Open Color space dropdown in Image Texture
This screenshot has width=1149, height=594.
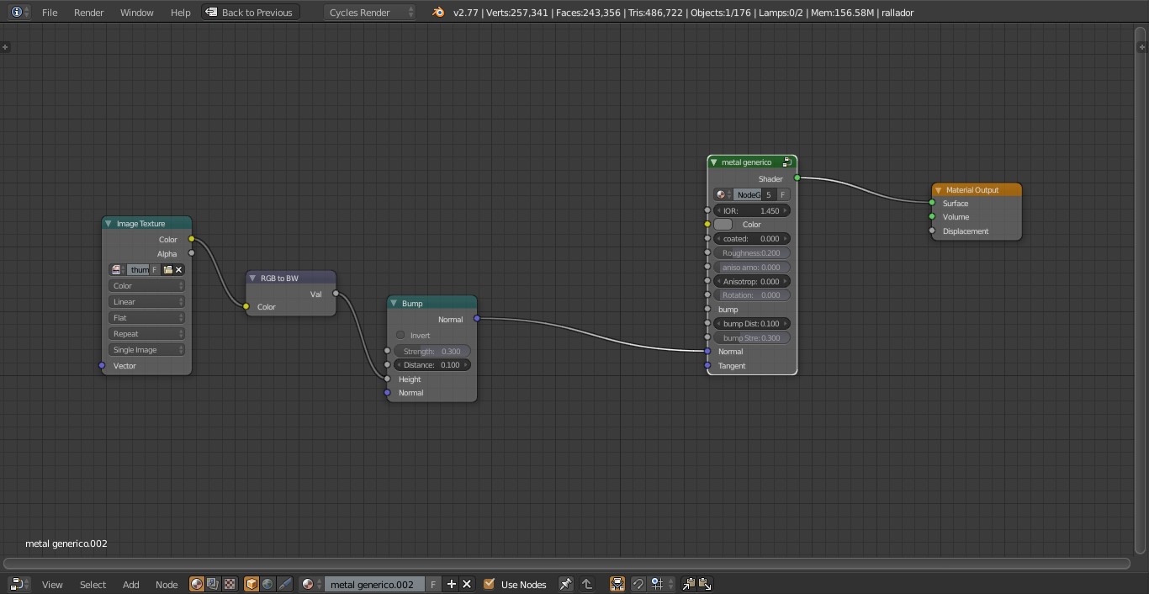146,286
